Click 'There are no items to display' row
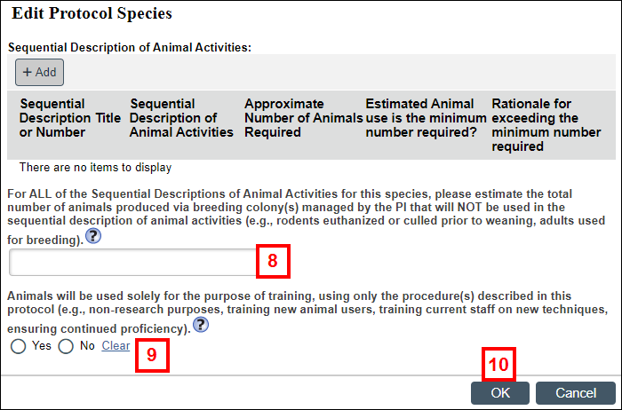 point(95,168)
